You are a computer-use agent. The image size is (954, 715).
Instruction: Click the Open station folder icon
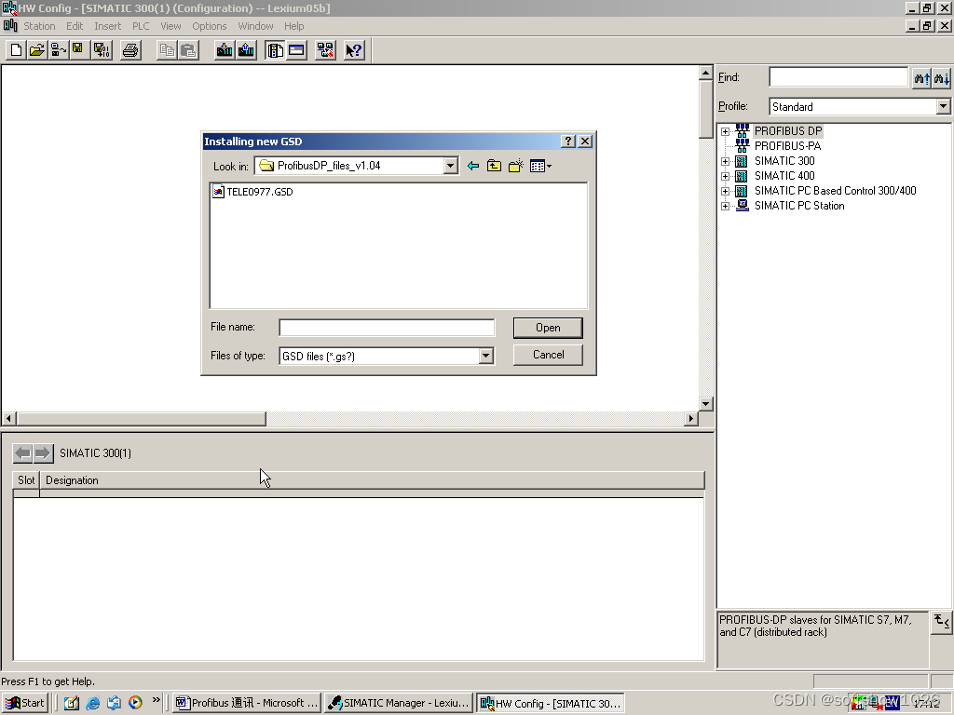pos(37,50)
